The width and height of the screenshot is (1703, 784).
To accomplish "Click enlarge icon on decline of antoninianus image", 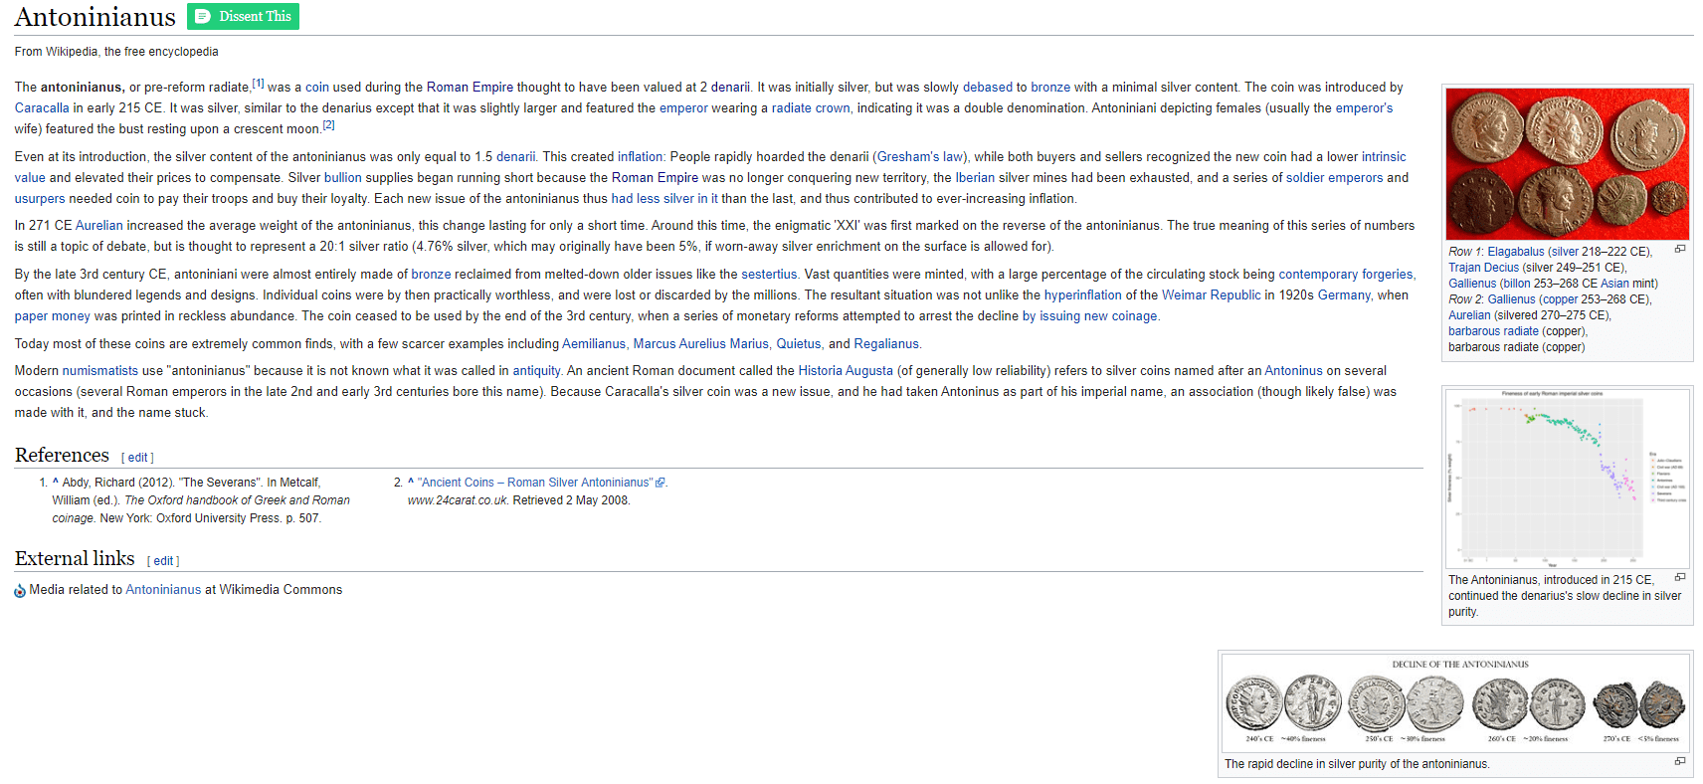I will click(1679, 761).
